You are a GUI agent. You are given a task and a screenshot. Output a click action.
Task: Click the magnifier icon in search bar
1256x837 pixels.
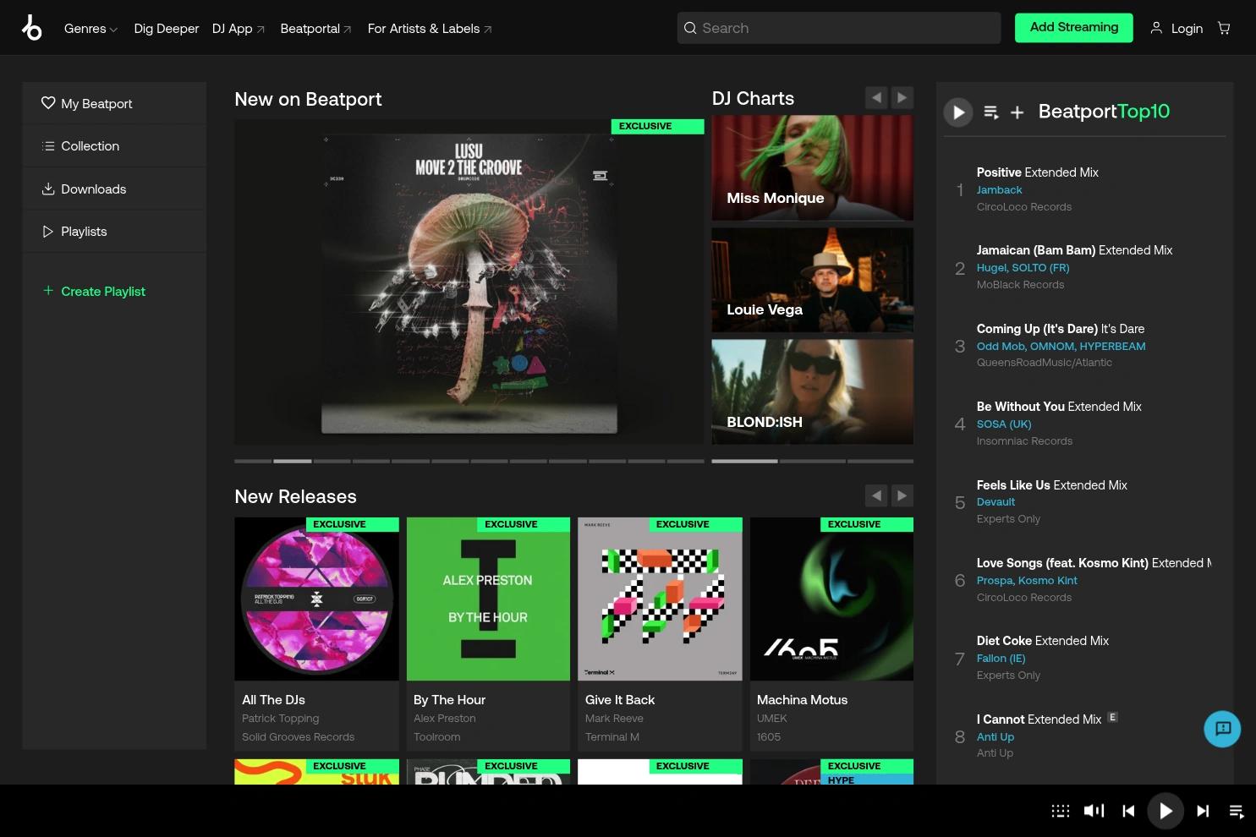[x=690, y=28]
